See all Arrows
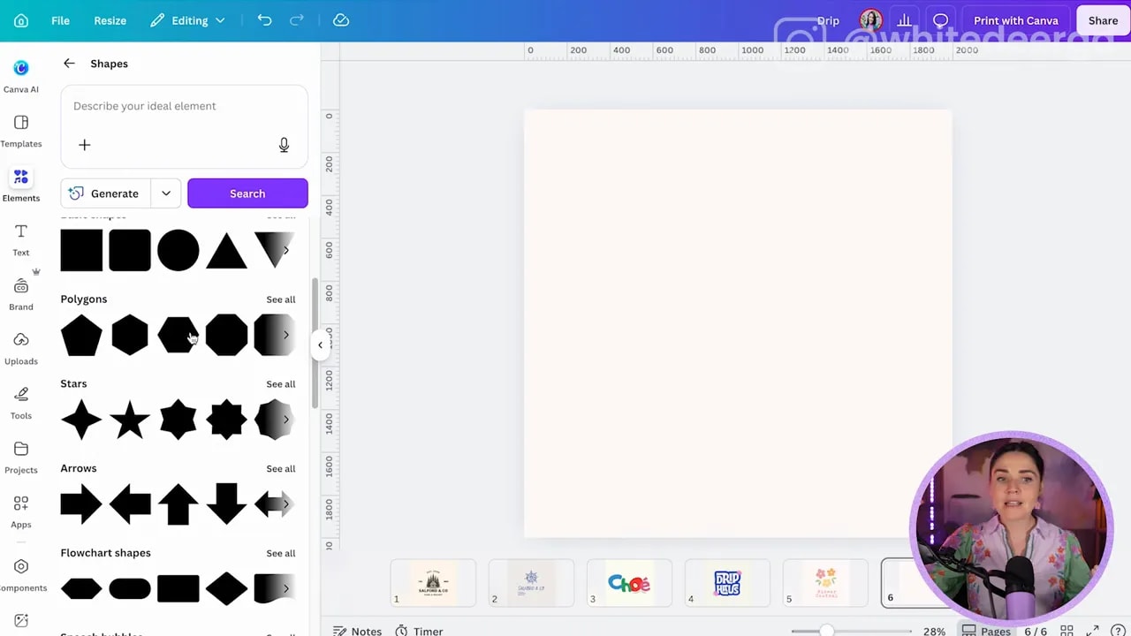This screenshot has width=1131, height=636. point(281,469)
